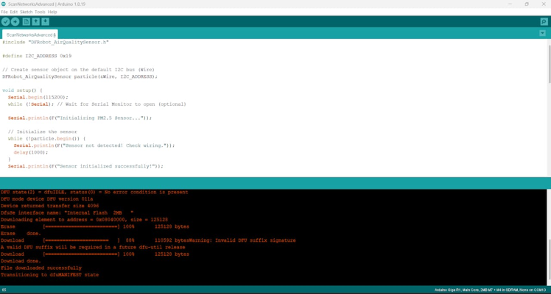Open the Edit menu

pos(14,12)
